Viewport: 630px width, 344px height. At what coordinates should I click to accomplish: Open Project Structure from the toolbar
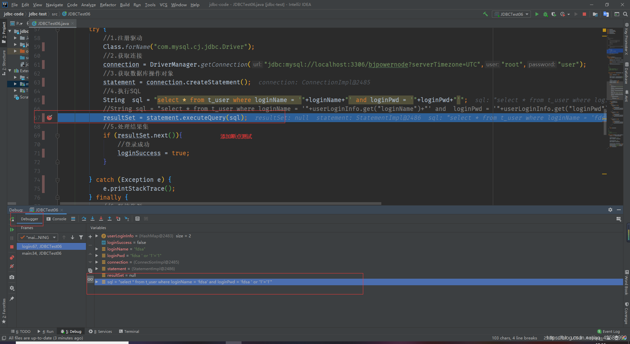coord(595,14)
